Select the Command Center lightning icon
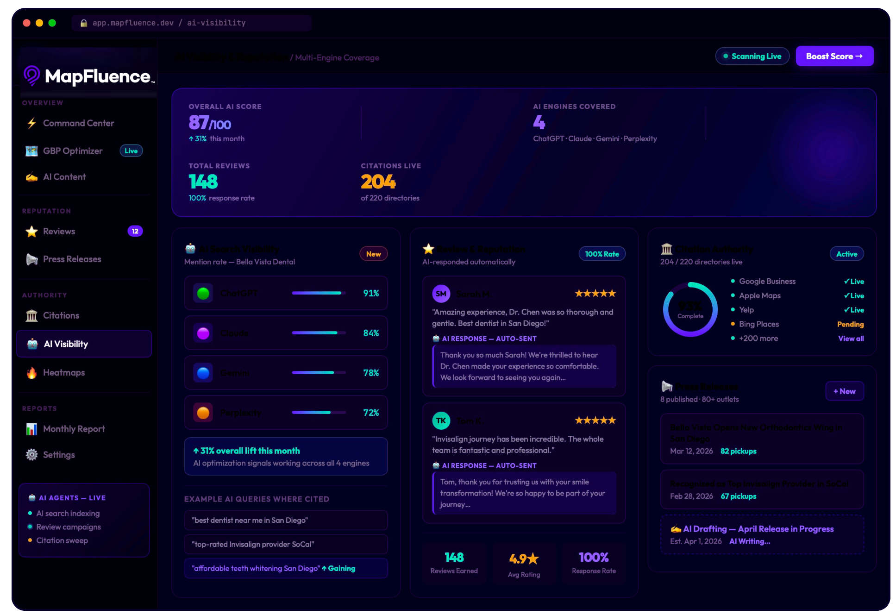 [31, 123]
